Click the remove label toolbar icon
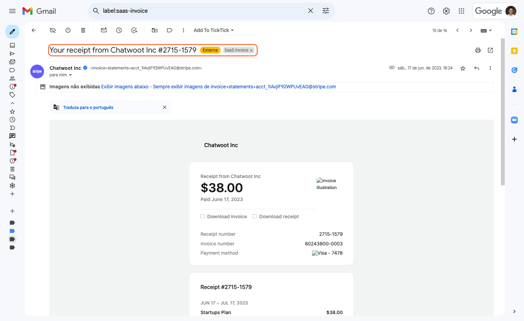 pos(53,30)
